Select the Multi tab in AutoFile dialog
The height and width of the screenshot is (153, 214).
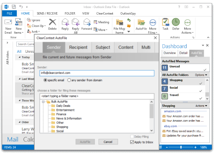click(146, 47)
